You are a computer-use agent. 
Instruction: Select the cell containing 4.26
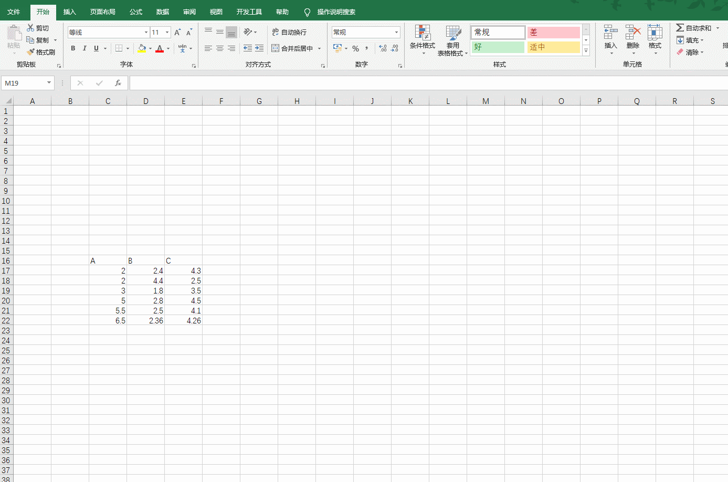pos(184,321)
